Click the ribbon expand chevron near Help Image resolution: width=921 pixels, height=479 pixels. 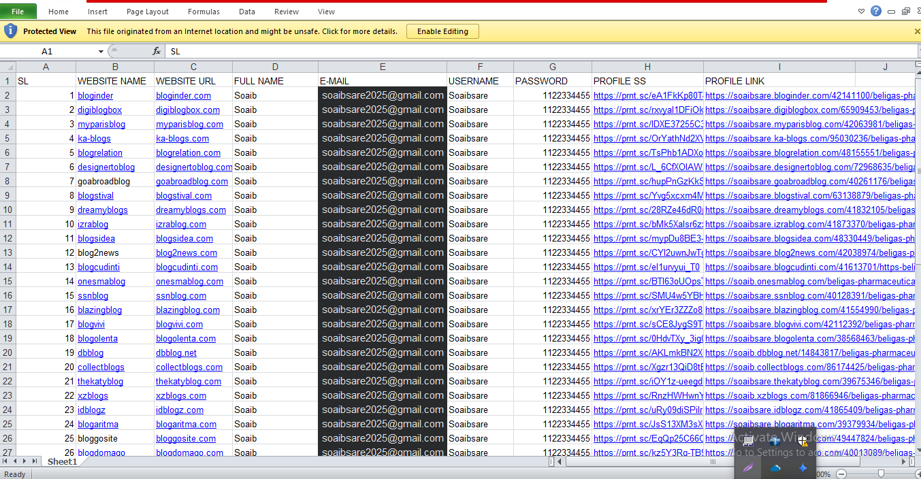862,11
